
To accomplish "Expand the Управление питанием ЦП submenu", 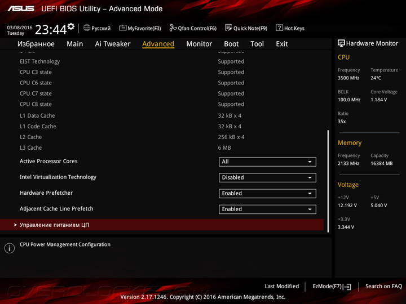I will 162,225.
